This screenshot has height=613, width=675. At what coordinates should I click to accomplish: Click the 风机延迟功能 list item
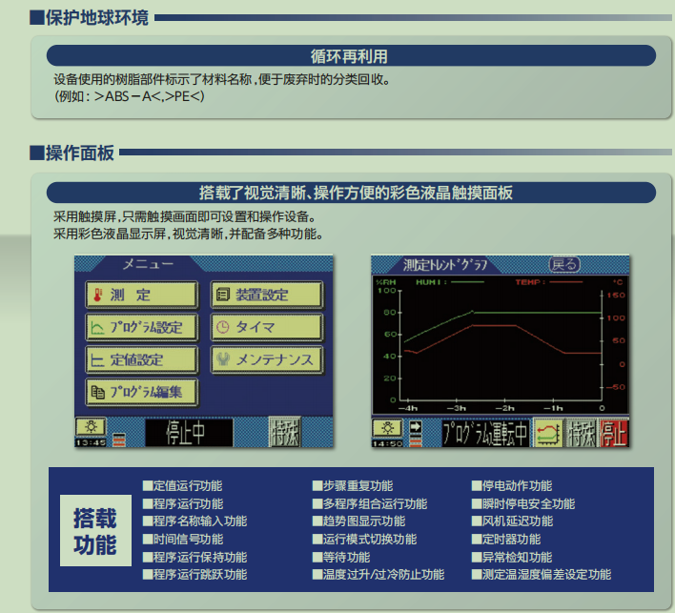[512, 521]
